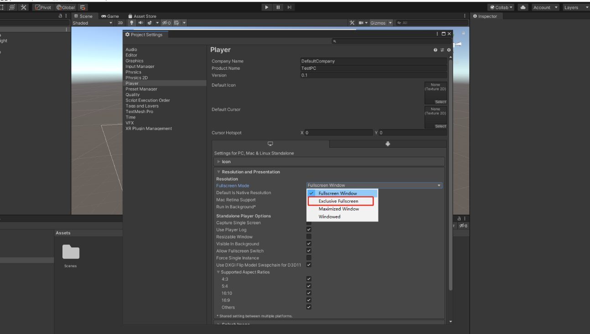The width and height of the screenshot is (590, 334).
Task: Open Quality settings category
Action: [133, 95]
